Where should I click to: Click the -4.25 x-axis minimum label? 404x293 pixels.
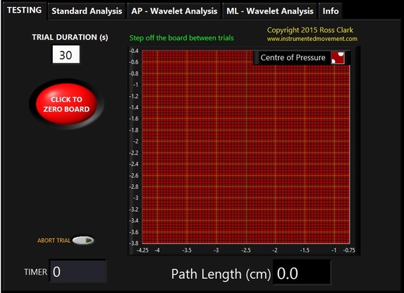coord(142,250)
